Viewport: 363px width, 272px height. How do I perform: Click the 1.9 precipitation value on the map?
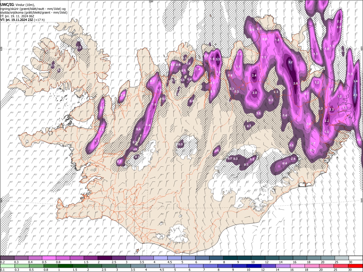(212, 59)
